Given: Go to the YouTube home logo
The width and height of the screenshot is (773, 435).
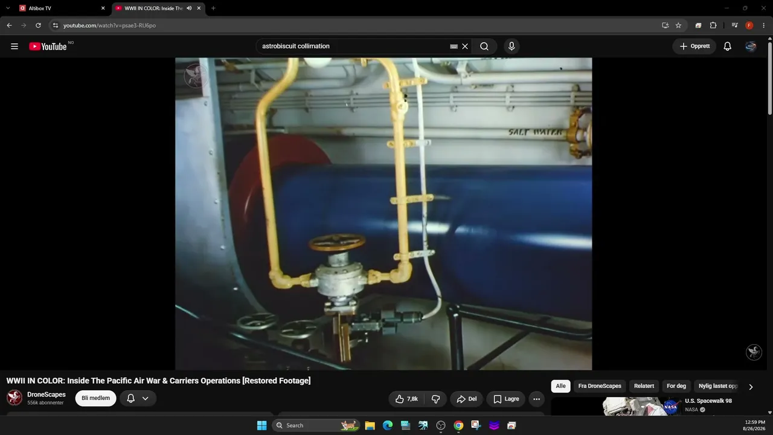Looking at the screenshot, I should [x=48, y=47].
